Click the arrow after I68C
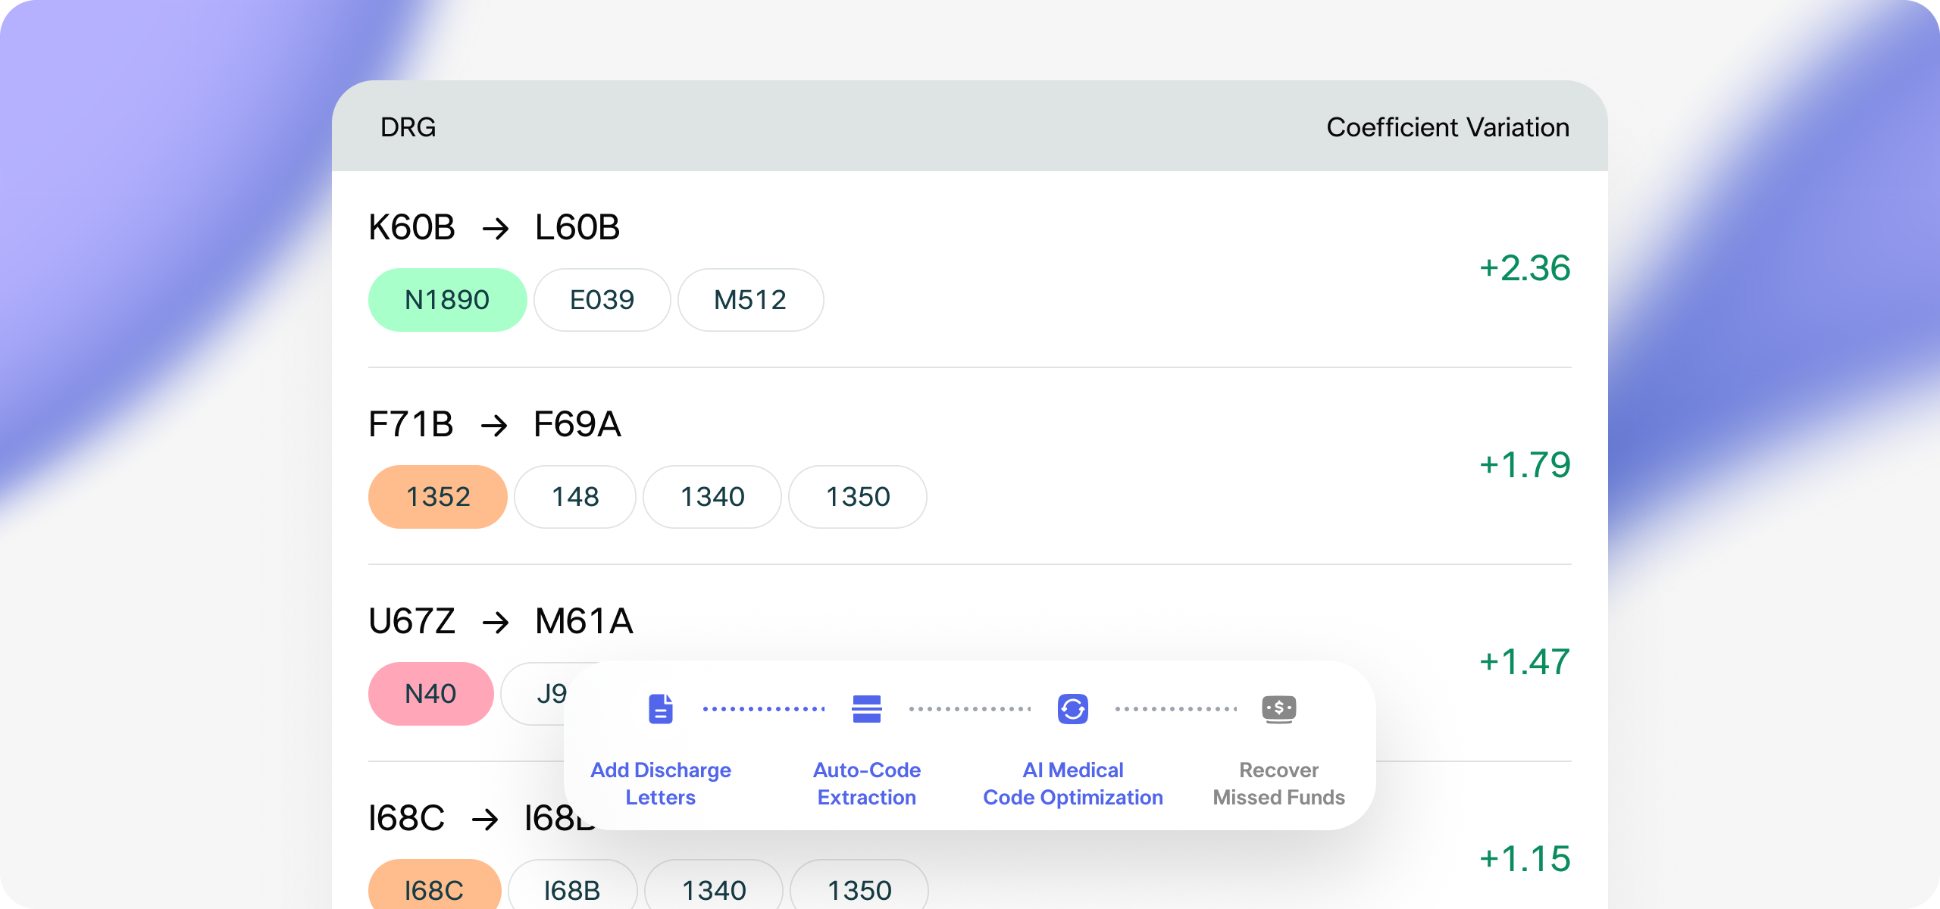The height and width of the screenshot is (909, 1940). [x=485, y=819]
